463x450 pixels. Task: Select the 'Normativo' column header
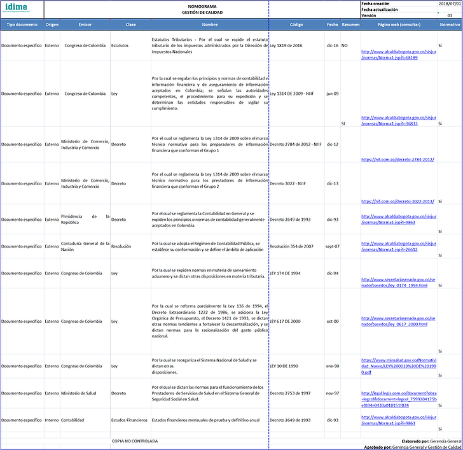click(x=450, y=25)
